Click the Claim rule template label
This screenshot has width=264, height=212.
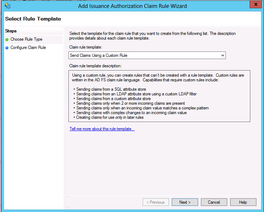[x=86, y=47]
